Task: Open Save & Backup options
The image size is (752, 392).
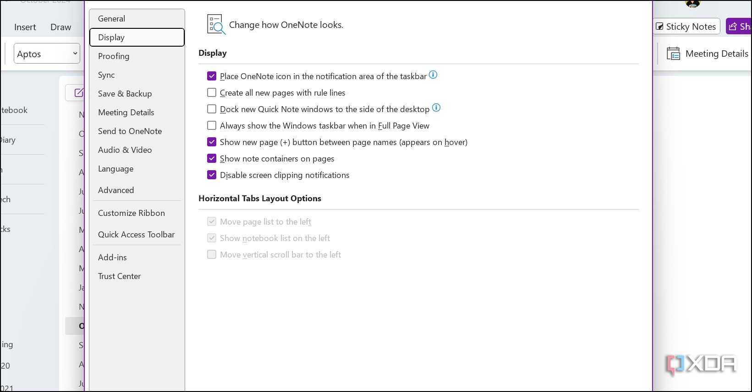Action: (x=137, y=94)
